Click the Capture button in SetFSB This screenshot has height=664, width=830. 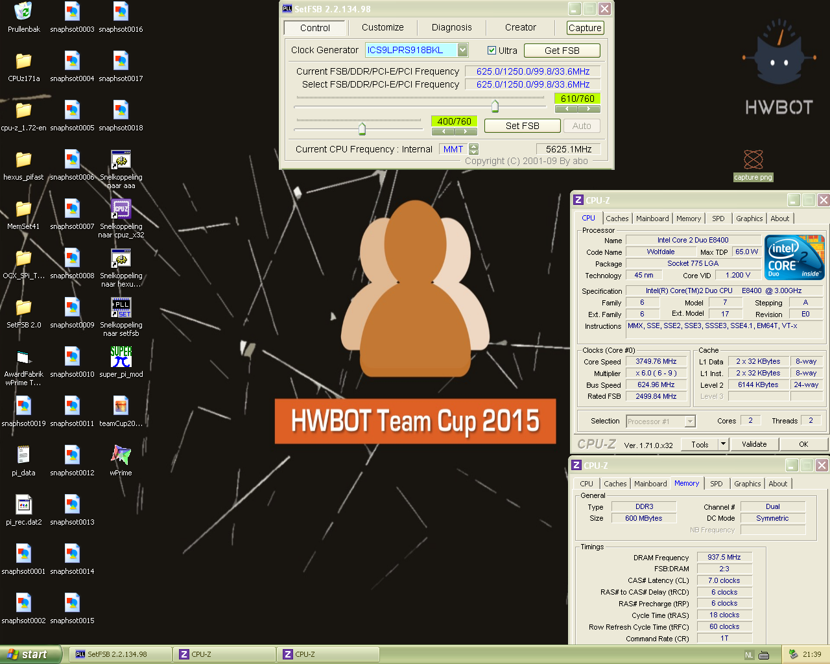pyautogui.click(x=585, y=28)
